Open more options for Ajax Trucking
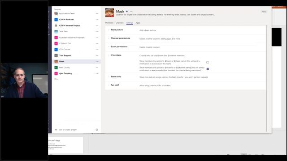The width and height of the screenshot is (287, 161). (x=97, y=73)
